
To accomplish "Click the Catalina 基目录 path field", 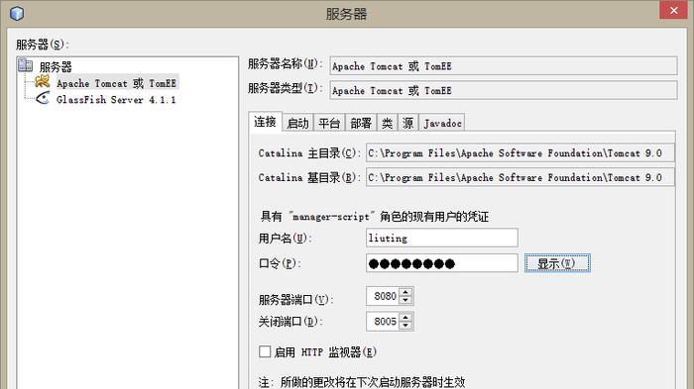I will tap(520, 177).
